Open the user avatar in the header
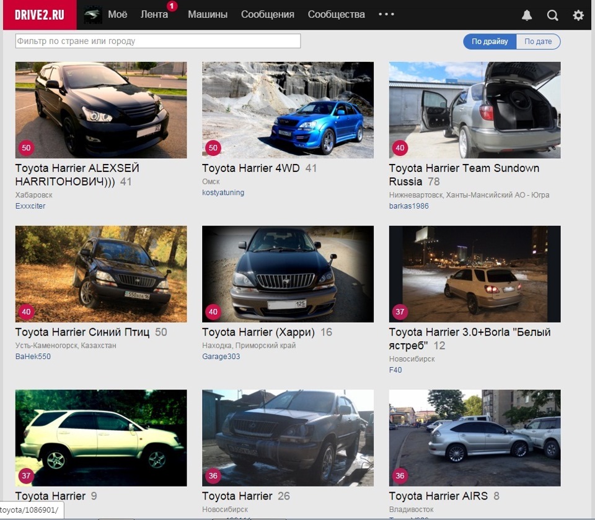 tap(92, 15)
